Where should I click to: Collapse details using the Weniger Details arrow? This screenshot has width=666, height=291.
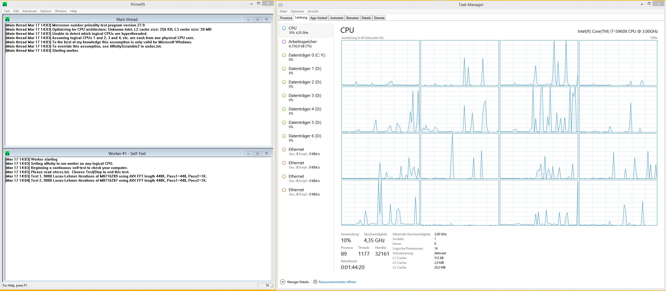click(x=282, y=282)
